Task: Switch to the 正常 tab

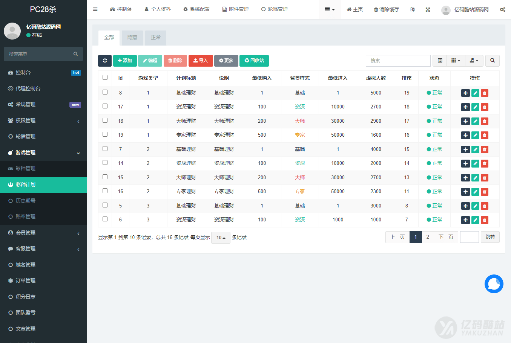Action: [156, 38]
